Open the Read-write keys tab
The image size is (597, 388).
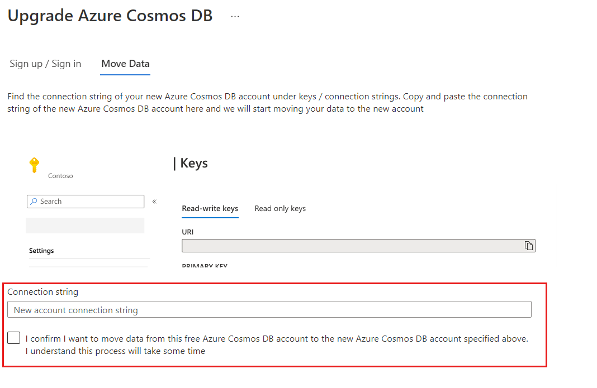coord(210,208)
